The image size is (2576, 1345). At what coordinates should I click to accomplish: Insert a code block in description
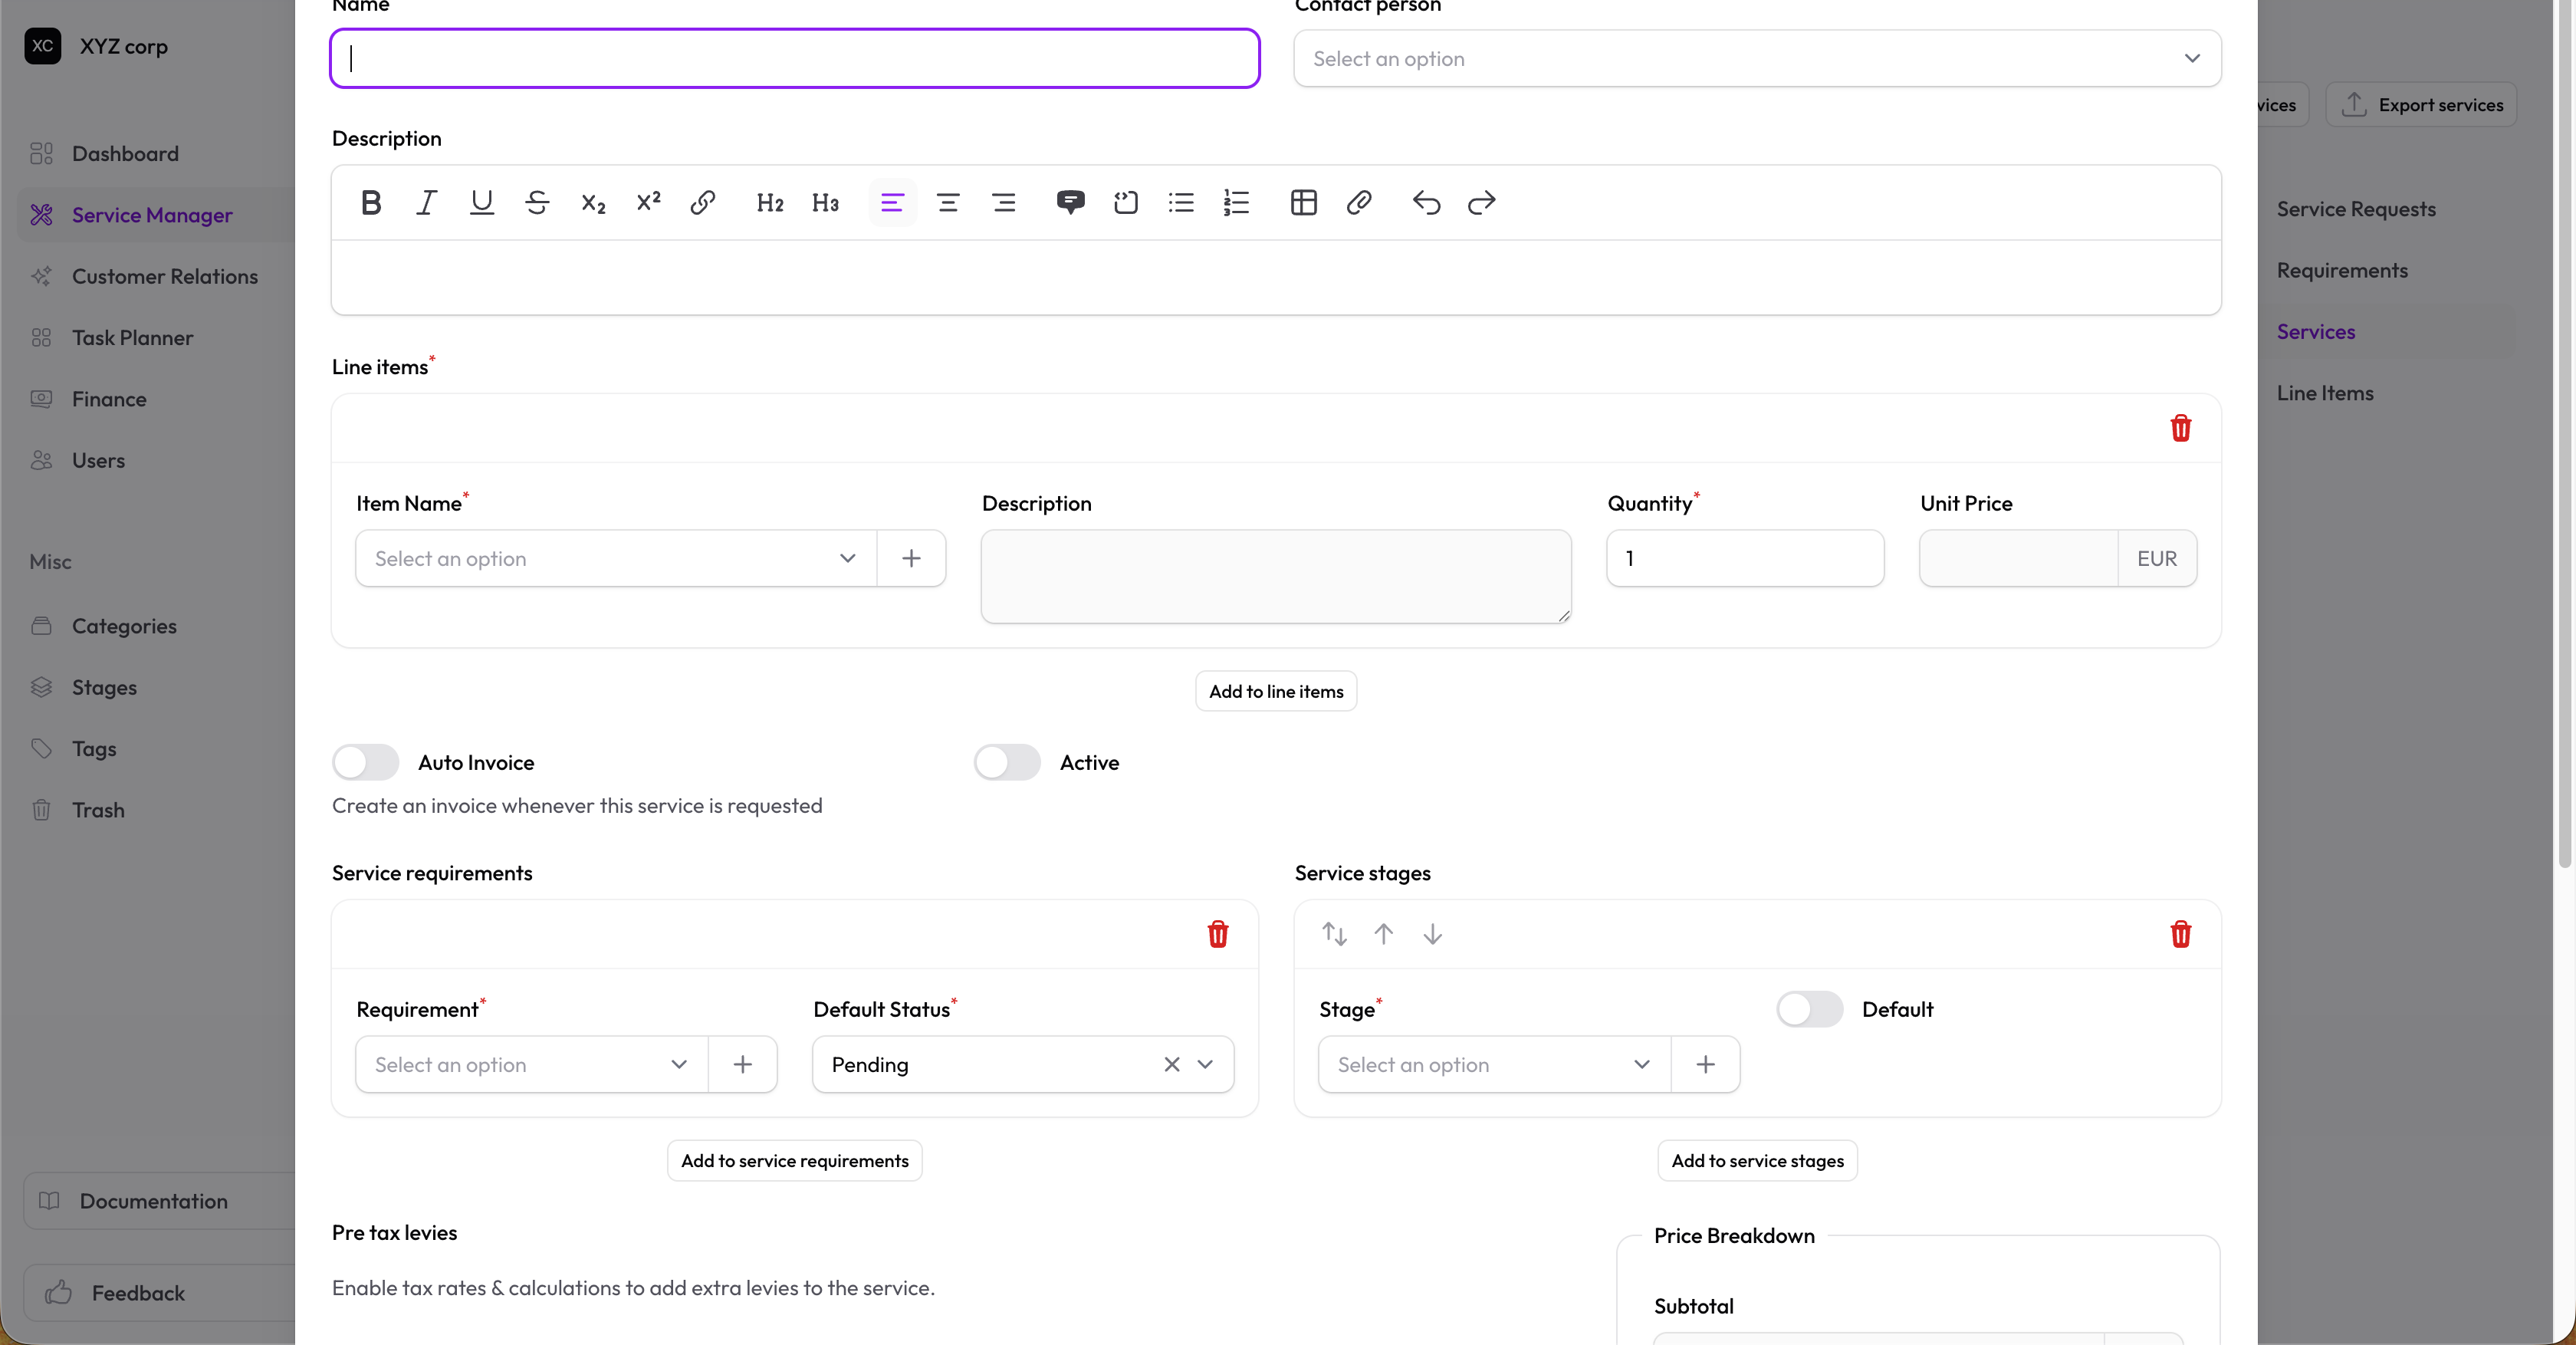1126,203
